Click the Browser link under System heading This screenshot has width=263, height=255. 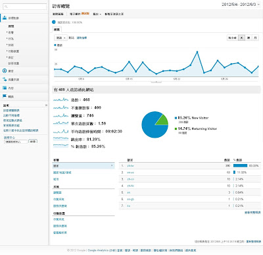coord(57,192)
